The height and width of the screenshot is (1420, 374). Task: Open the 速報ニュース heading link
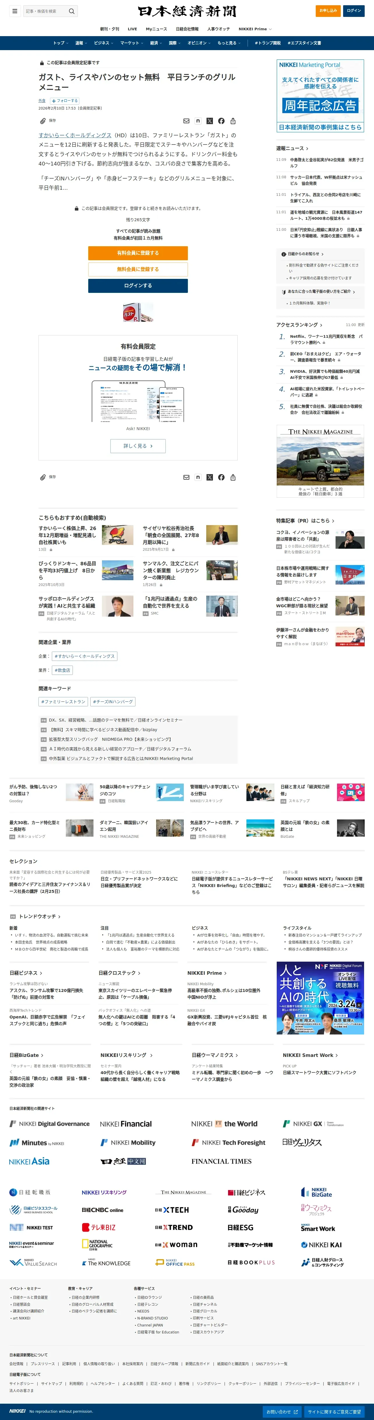[292, 148]
